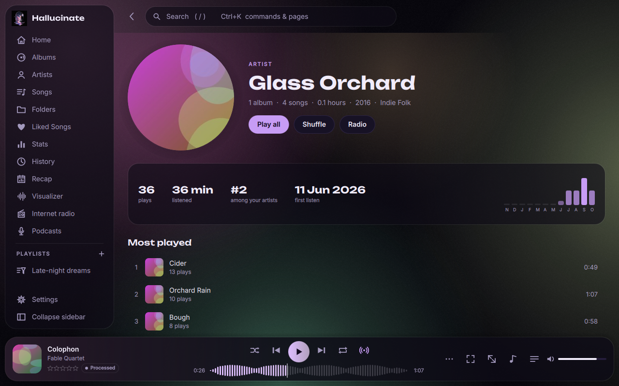The image size is (619, 386).
Task: Open Podcasts section
Action: pos(59,231)
